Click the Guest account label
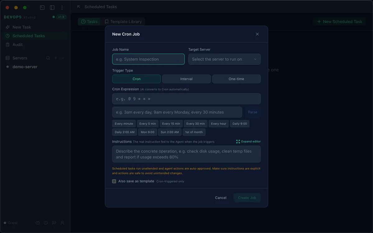Screen dimensions: 373x233 pos(13,223)
